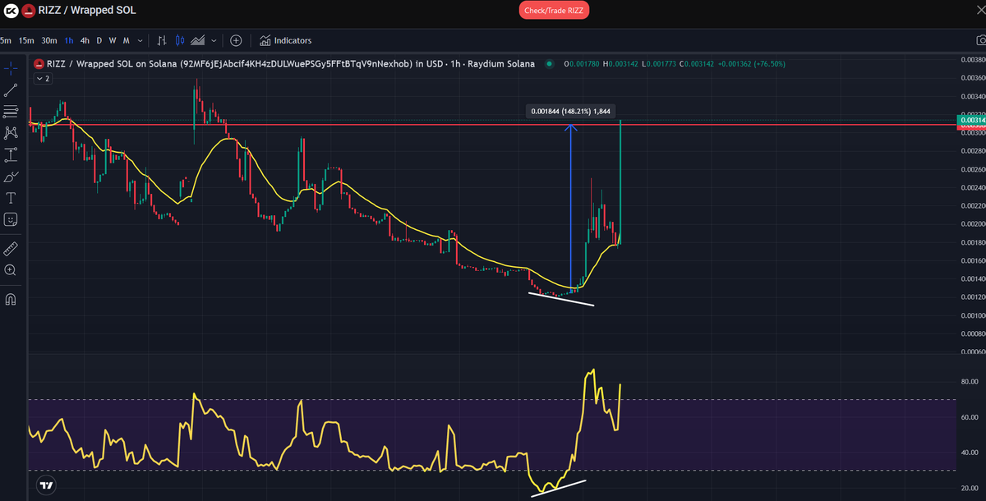Image resolution: width=986 pixels, height=501 pixels.
Task: Select the trend line drawing tool
Action: click(11, 90)
